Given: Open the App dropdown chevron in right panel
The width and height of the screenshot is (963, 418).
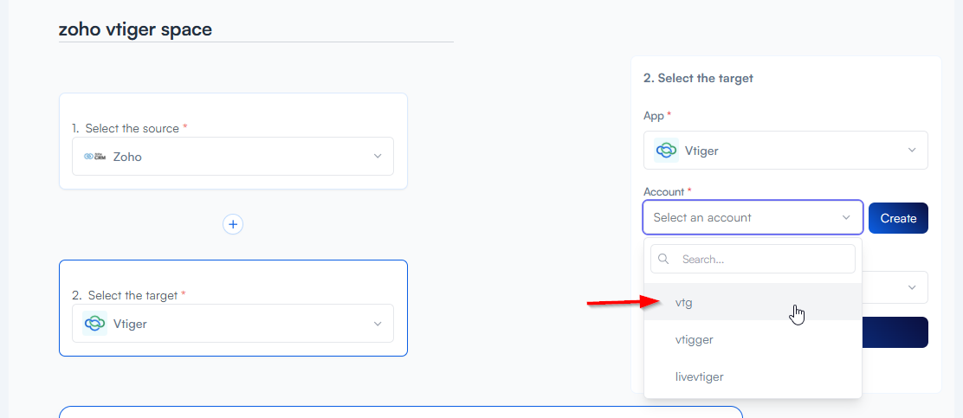Looking at the screenshot, I should click(x=911, y=151).
